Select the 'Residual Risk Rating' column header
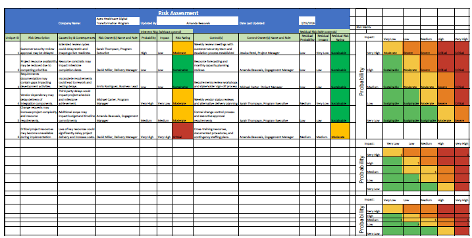The image size is (472, 238). (340, 37)
